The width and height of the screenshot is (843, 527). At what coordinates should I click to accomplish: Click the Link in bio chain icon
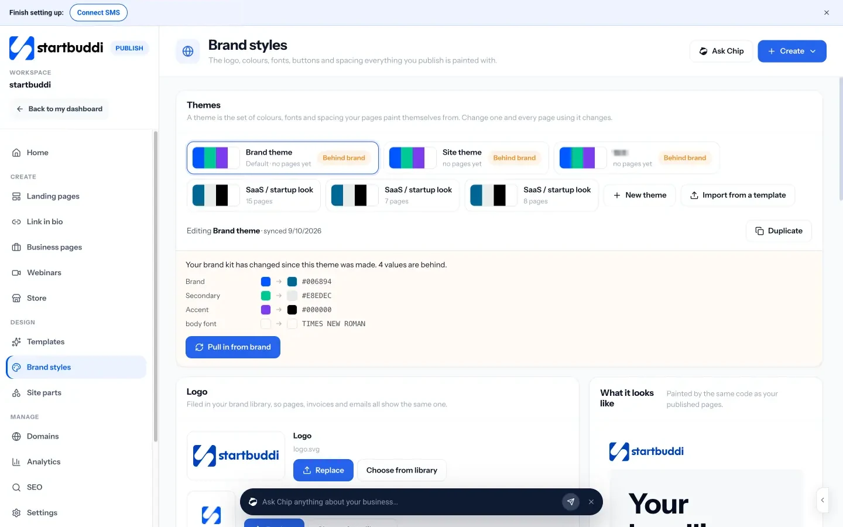[x=16, y=222]
